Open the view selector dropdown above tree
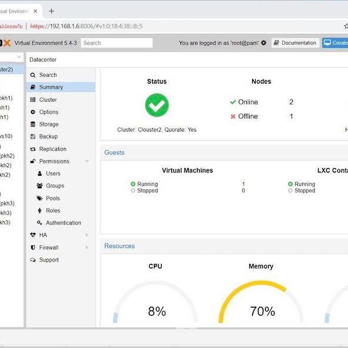This screenshot has width=348, height=348. pyautogui.click(x=19, y=57)
